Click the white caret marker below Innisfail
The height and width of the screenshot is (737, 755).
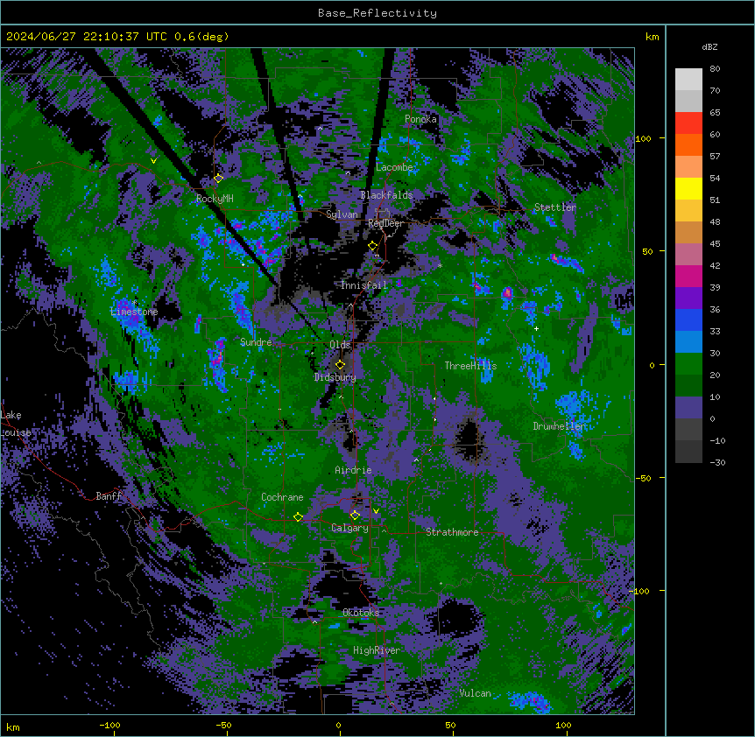[x=351, y=305]
